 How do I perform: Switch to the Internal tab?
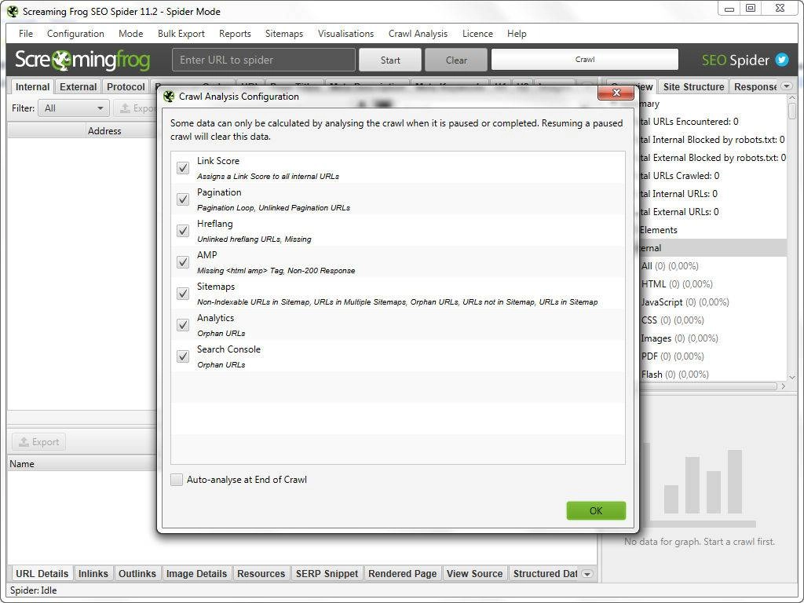point(32,86)
